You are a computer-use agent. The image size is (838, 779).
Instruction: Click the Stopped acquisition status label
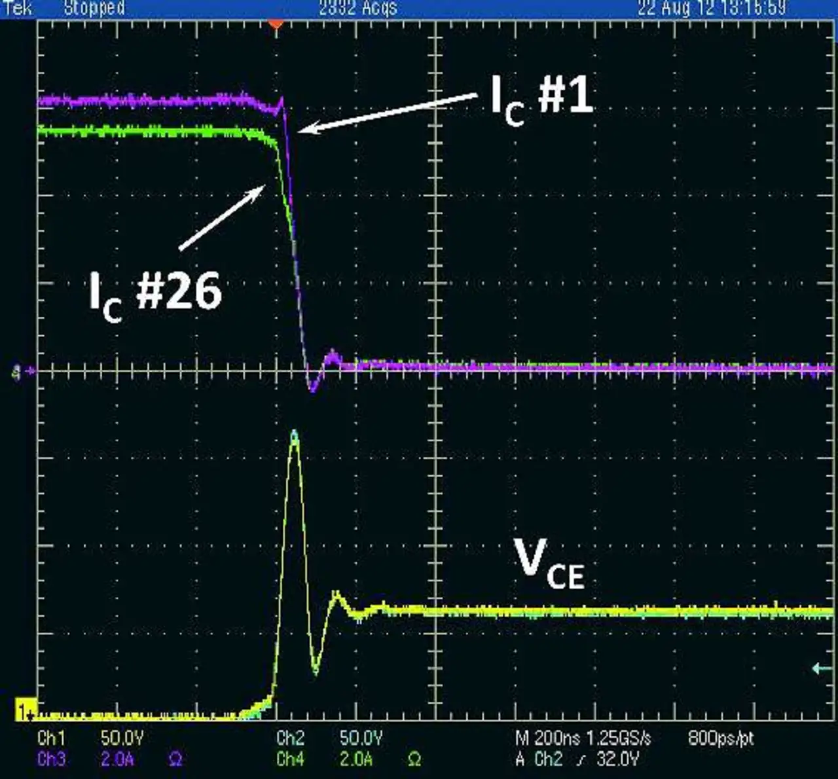point(94,8)
